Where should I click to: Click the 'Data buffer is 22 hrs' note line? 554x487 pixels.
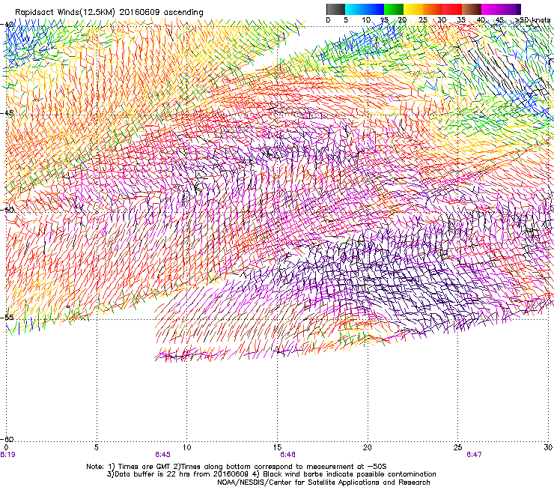pos(271,474)
